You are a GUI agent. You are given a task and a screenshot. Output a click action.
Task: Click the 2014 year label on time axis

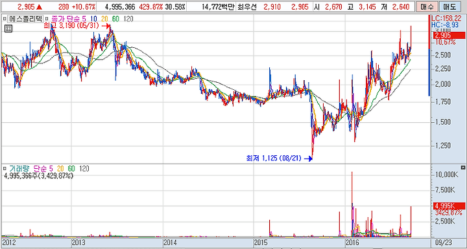(x=171, y=243)
